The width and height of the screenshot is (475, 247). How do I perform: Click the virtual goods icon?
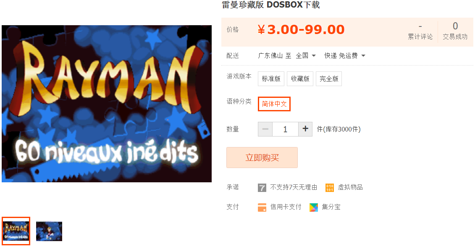(330, 188)
